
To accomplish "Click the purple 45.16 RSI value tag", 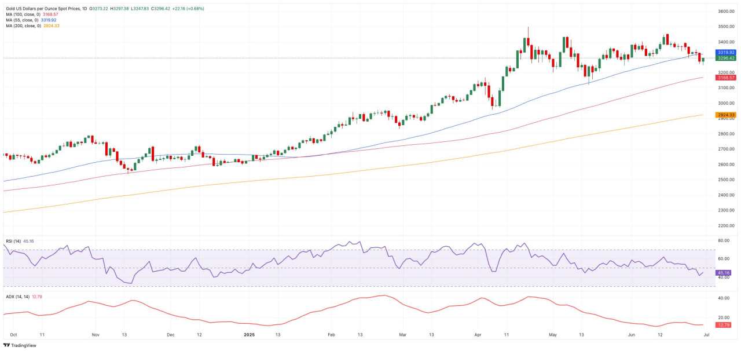I will 723,272.
